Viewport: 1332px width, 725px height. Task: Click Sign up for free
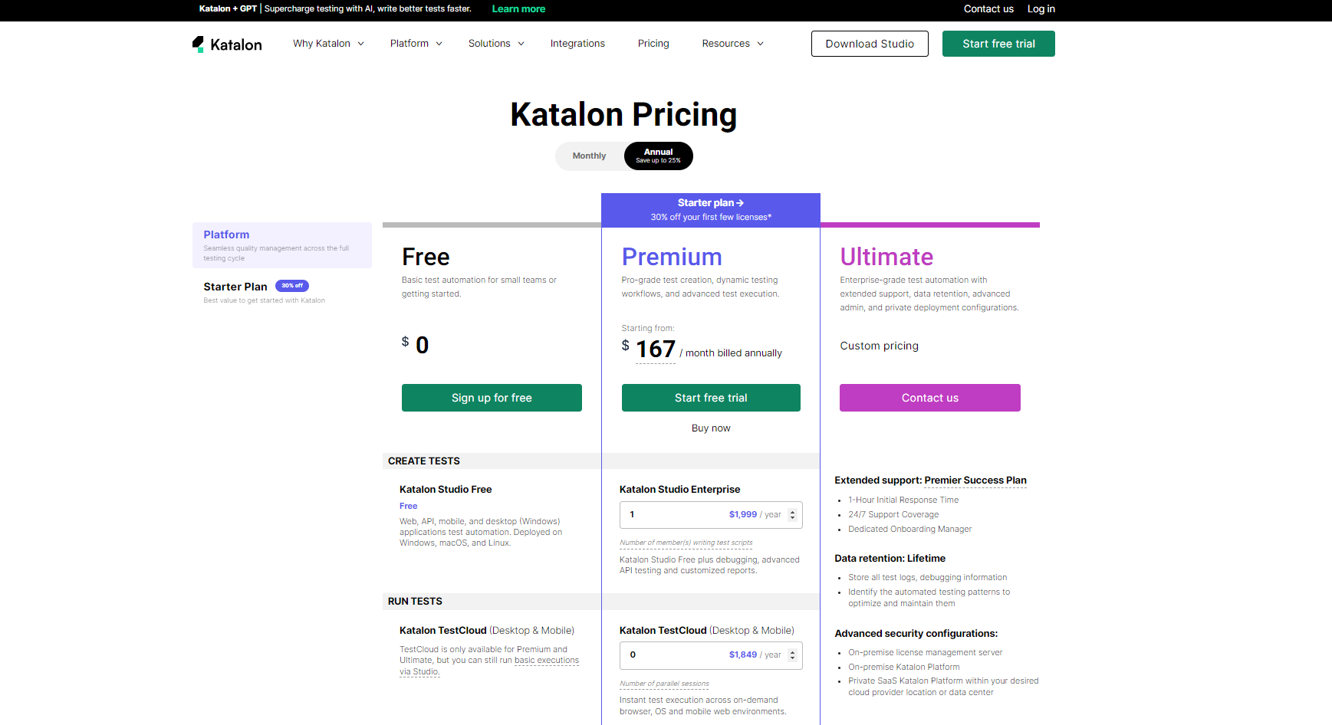click(x=492, y=398)
